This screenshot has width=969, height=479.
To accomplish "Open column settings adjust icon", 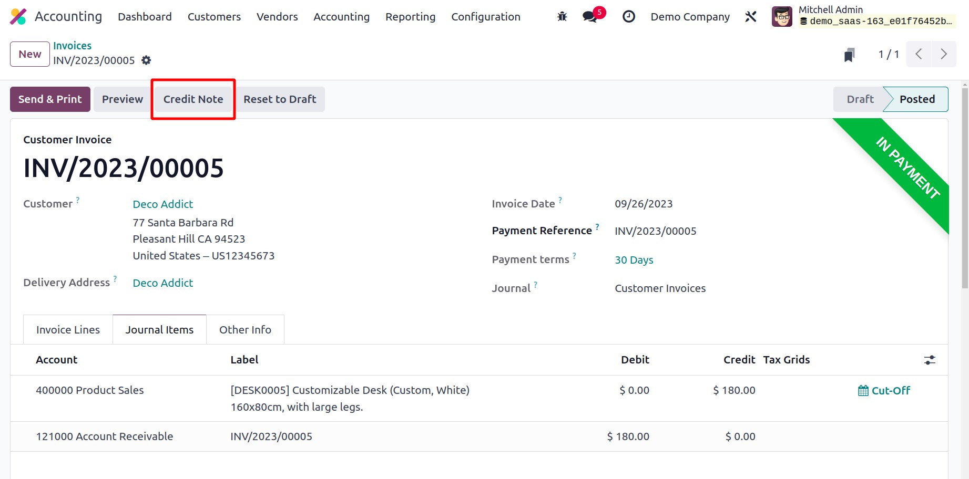I will point(930,360).
